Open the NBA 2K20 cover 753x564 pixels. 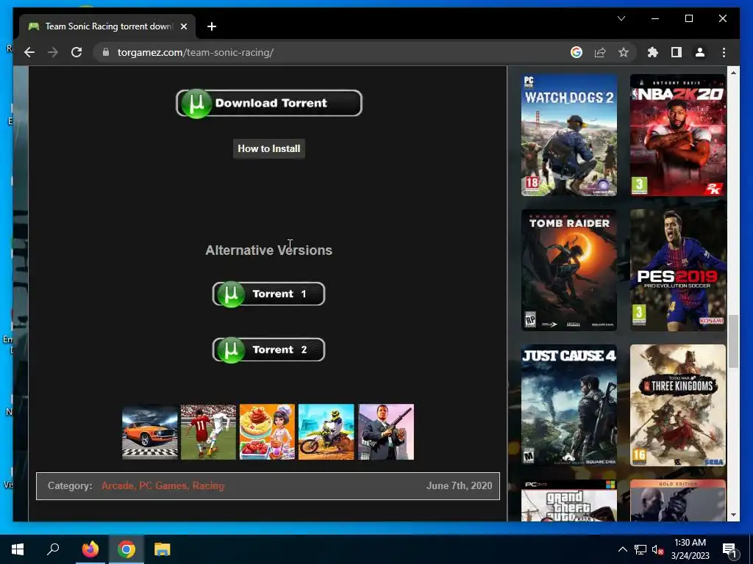click(x=677, y=135)
